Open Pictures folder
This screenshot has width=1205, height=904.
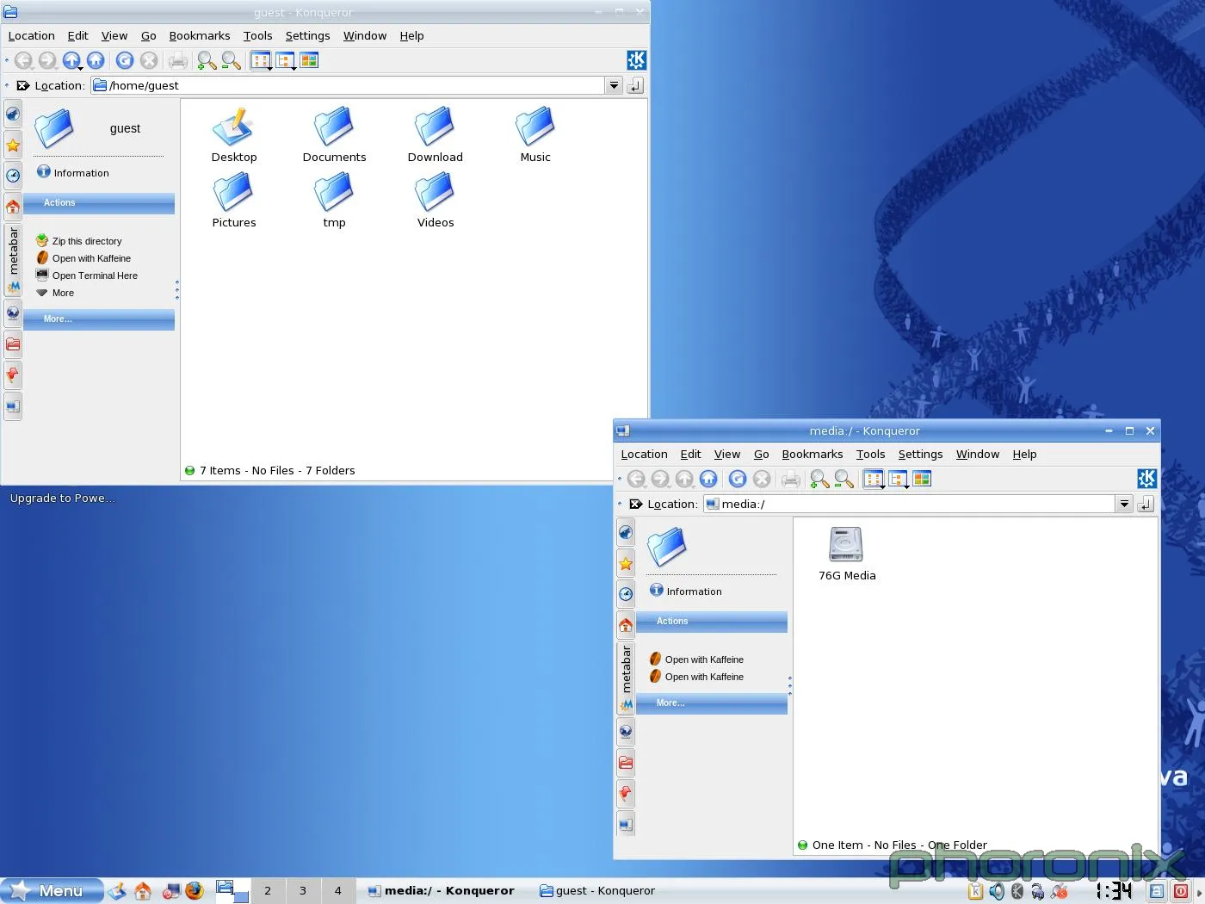point(233,201)
